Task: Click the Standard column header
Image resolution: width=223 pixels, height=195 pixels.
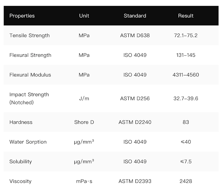Action: pyautogui.click(x=135, y=16)
